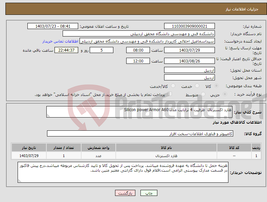The width and height of the screenshot is (267, 202).
Task: Click the عدد unit cell
Action: [x=98, y=156]
